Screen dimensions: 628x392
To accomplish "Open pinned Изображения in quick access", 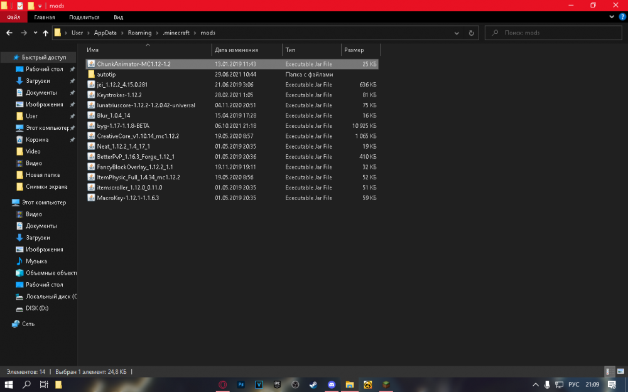I will coord(44,104).
